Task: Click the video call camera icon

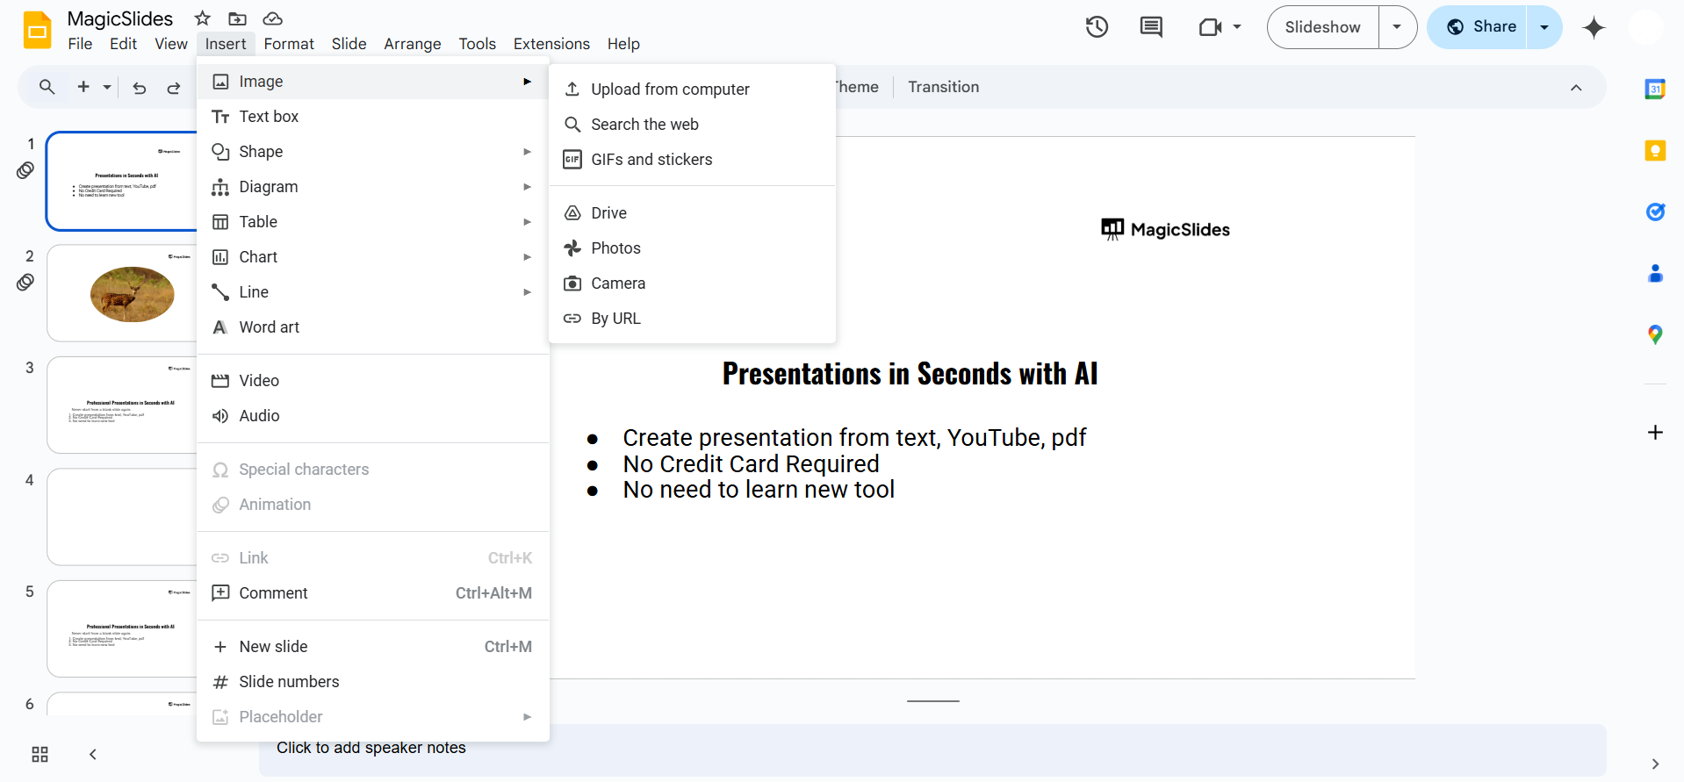Action: pyautogui.click(x=1211, y=27)
